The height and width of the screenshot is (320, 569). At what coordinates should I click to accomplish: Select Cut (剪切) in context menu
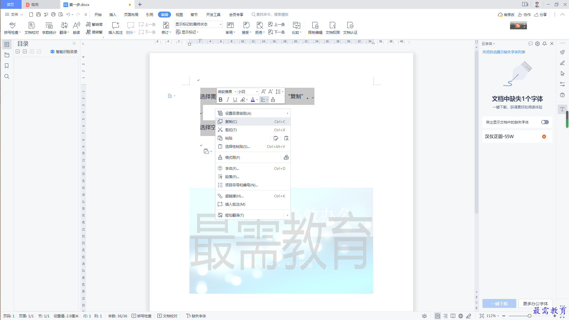[252, 130]
